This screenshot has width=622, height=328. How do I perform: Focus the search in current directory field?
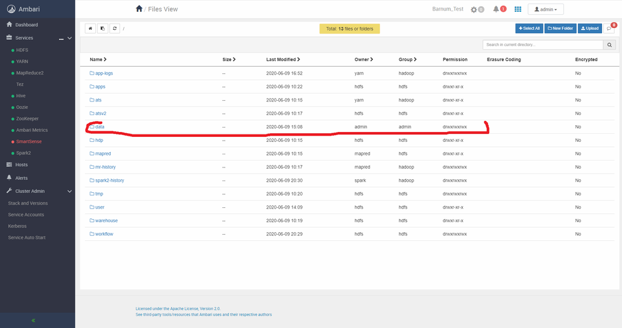point(543,45)
